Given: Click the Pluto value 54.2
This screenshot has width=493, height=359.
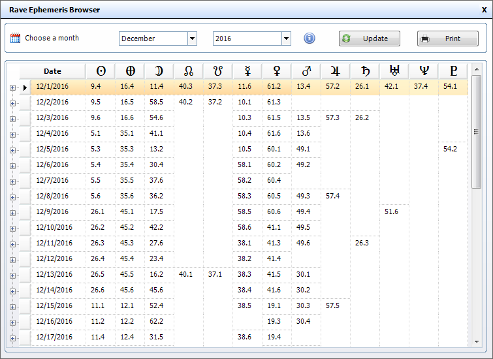Looking at the screenshot, I should pos(450,149).
